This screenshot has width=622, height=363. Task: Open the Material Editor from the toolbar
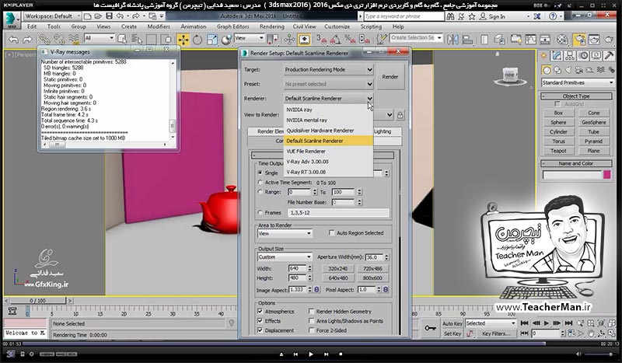coord(562,40)
